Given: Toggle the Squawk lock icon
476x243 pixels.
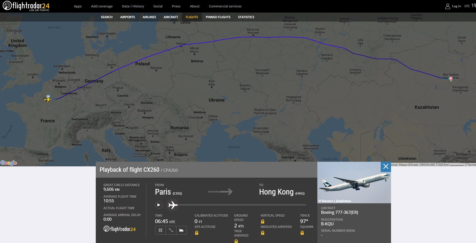Looking at the screenshot, I should pyautogui.click(x=302, y=232).
